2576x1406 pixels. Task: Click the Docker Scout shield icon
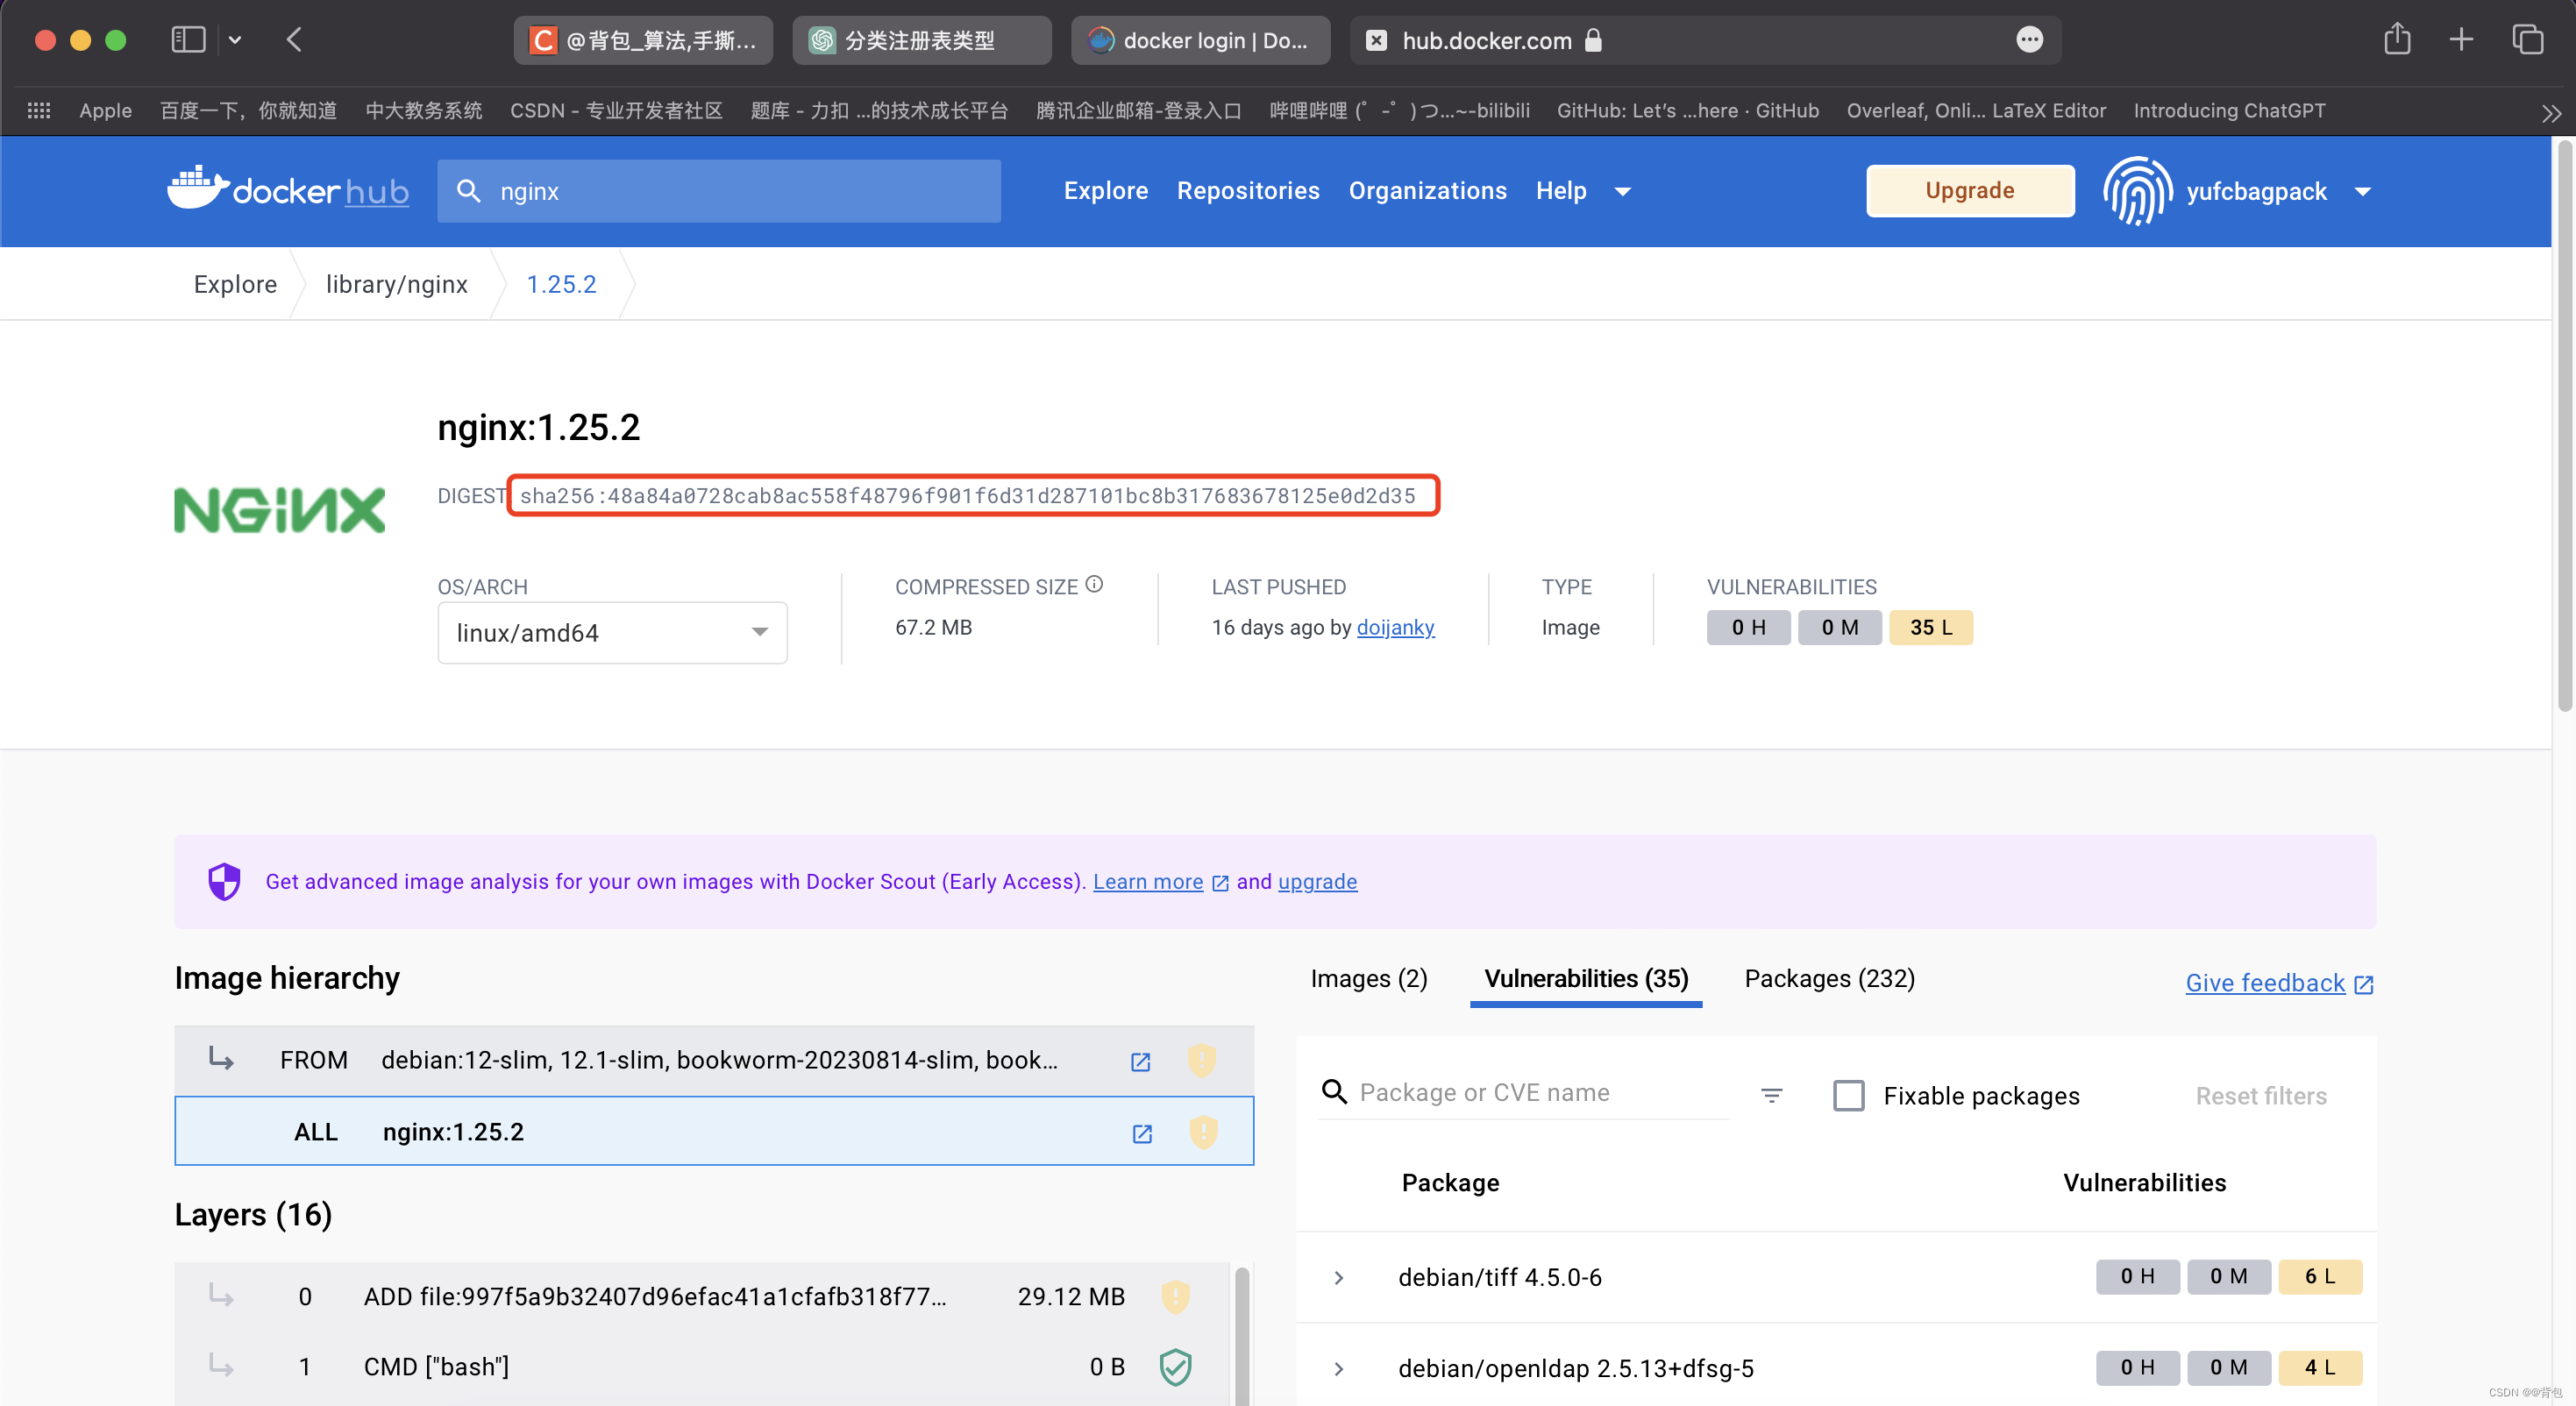[224, 881]
